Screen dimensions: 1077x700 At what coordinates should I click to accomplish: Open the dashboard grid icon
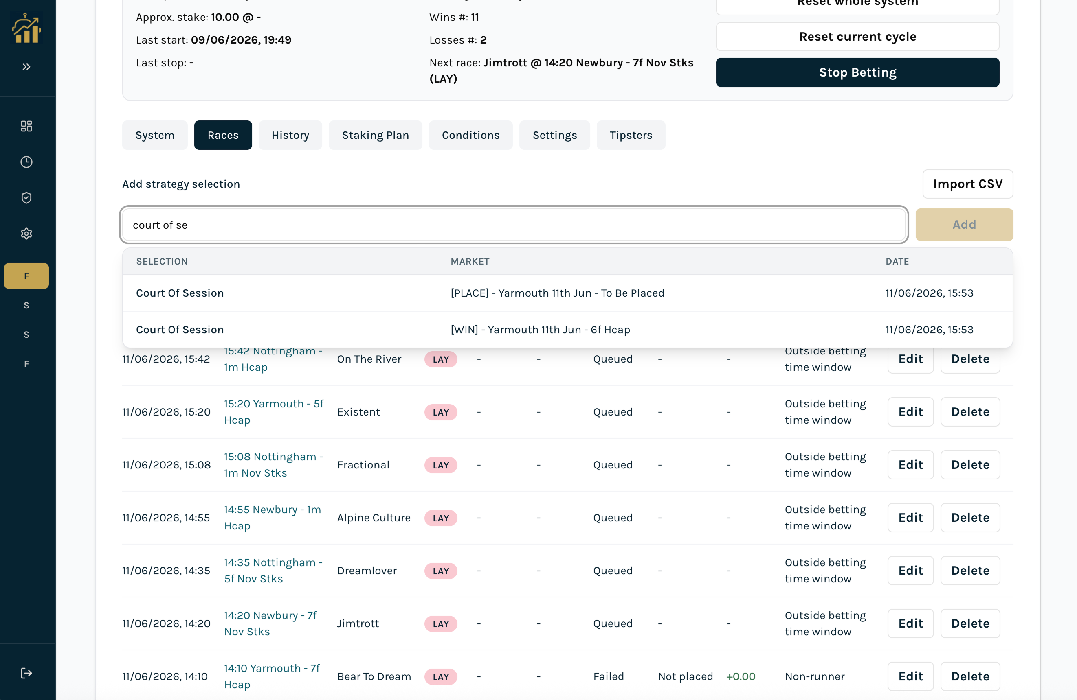click(27, 126)
